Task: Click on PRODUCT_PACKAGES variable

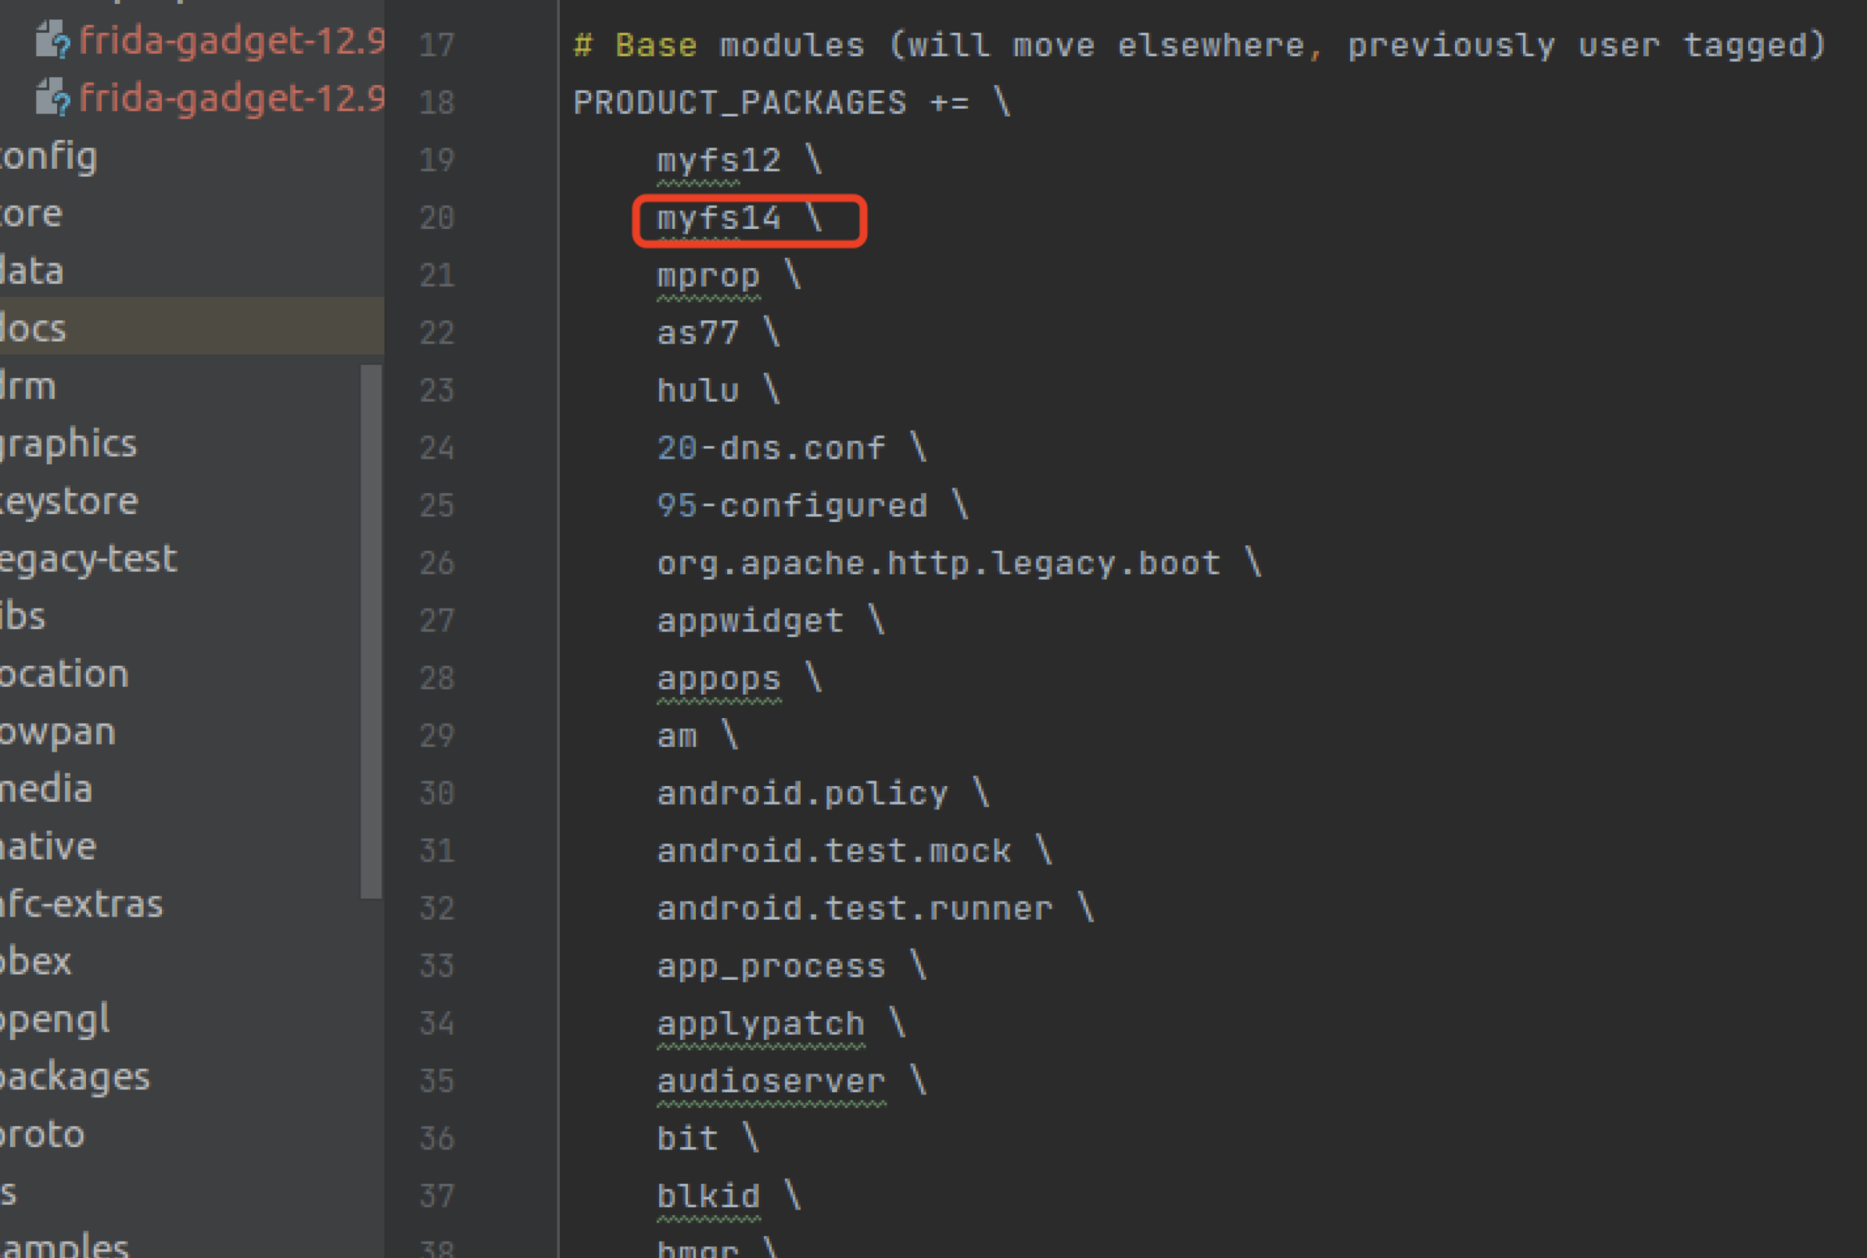Action: point(740,102)
